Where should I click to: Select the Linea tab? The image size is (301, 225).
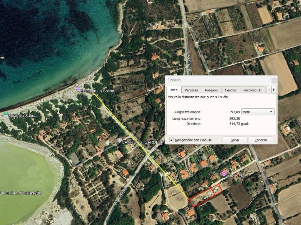(x=173, y=90)
